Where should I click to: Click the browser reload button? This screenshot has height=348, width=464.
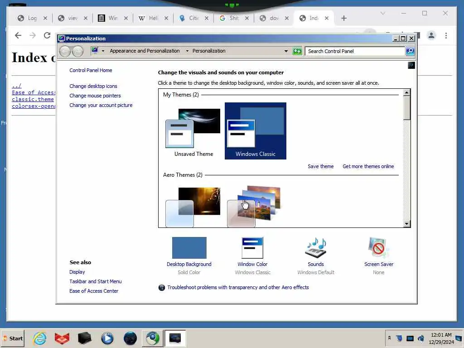[x=47, y=35]
